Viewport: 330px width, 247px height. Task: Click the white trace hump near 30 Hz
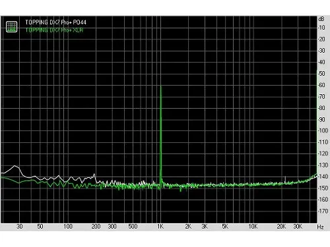point(15,166)
